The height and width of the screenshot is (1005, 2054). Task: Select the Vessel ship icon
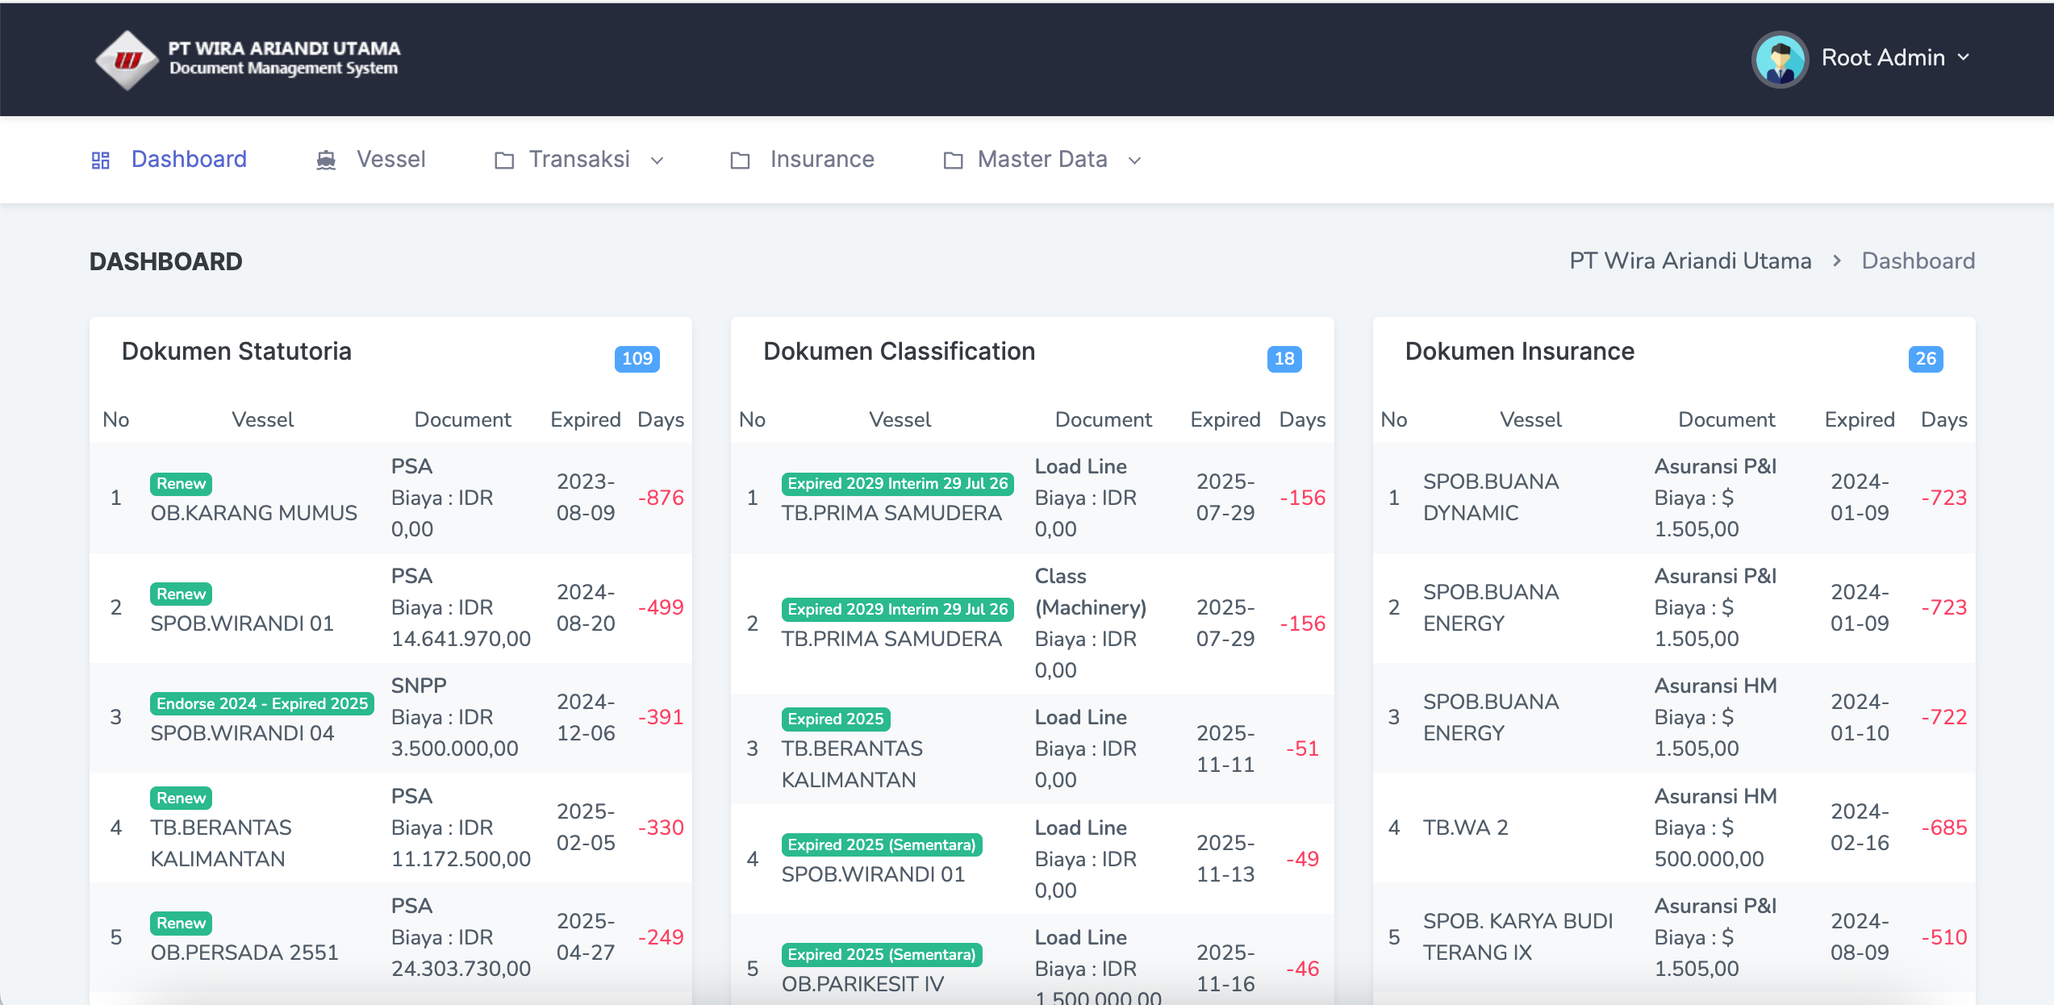click(326, 159)
